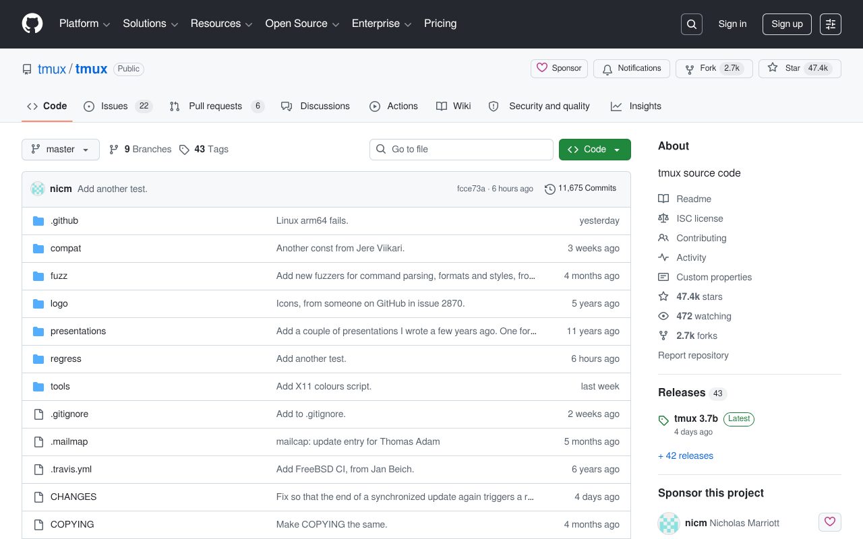Open the appearance settings icon beside Sign up
863x539 pixels.
(x=831, y=24)
